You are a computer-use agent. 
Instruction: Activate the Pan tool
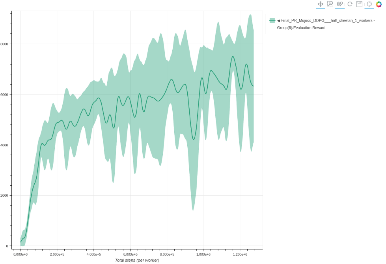tap(321, 4)
